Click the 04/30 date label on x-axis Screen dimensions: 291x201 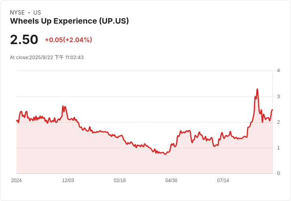pyautogui.click(x=171, y=181)
